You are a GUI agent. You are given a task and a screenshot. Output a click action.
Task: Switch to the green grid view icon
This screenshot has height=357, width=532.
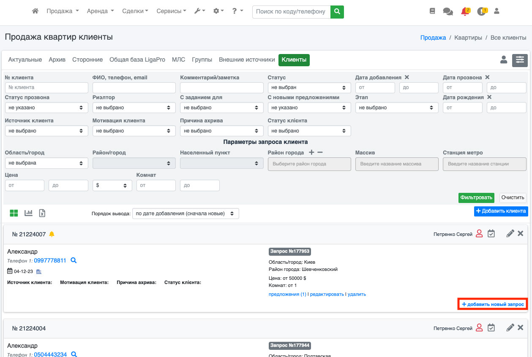click(x=14, y=213)
